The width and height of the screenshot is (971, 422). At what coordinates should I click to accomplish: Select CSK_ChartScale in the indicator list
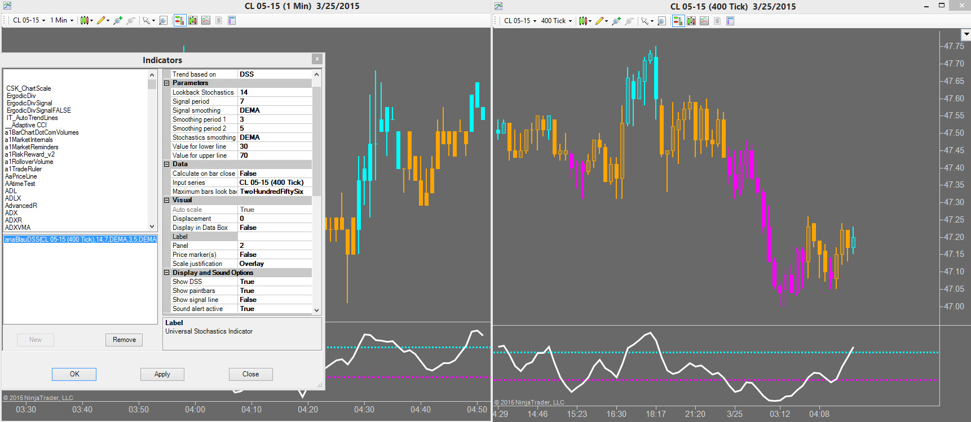point(29,88)
